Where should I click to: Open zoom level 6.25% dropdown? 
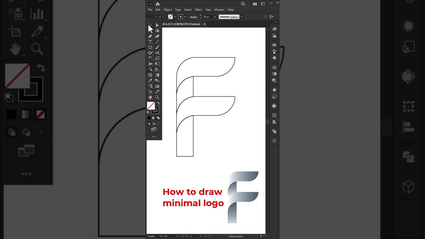[161, 236]
